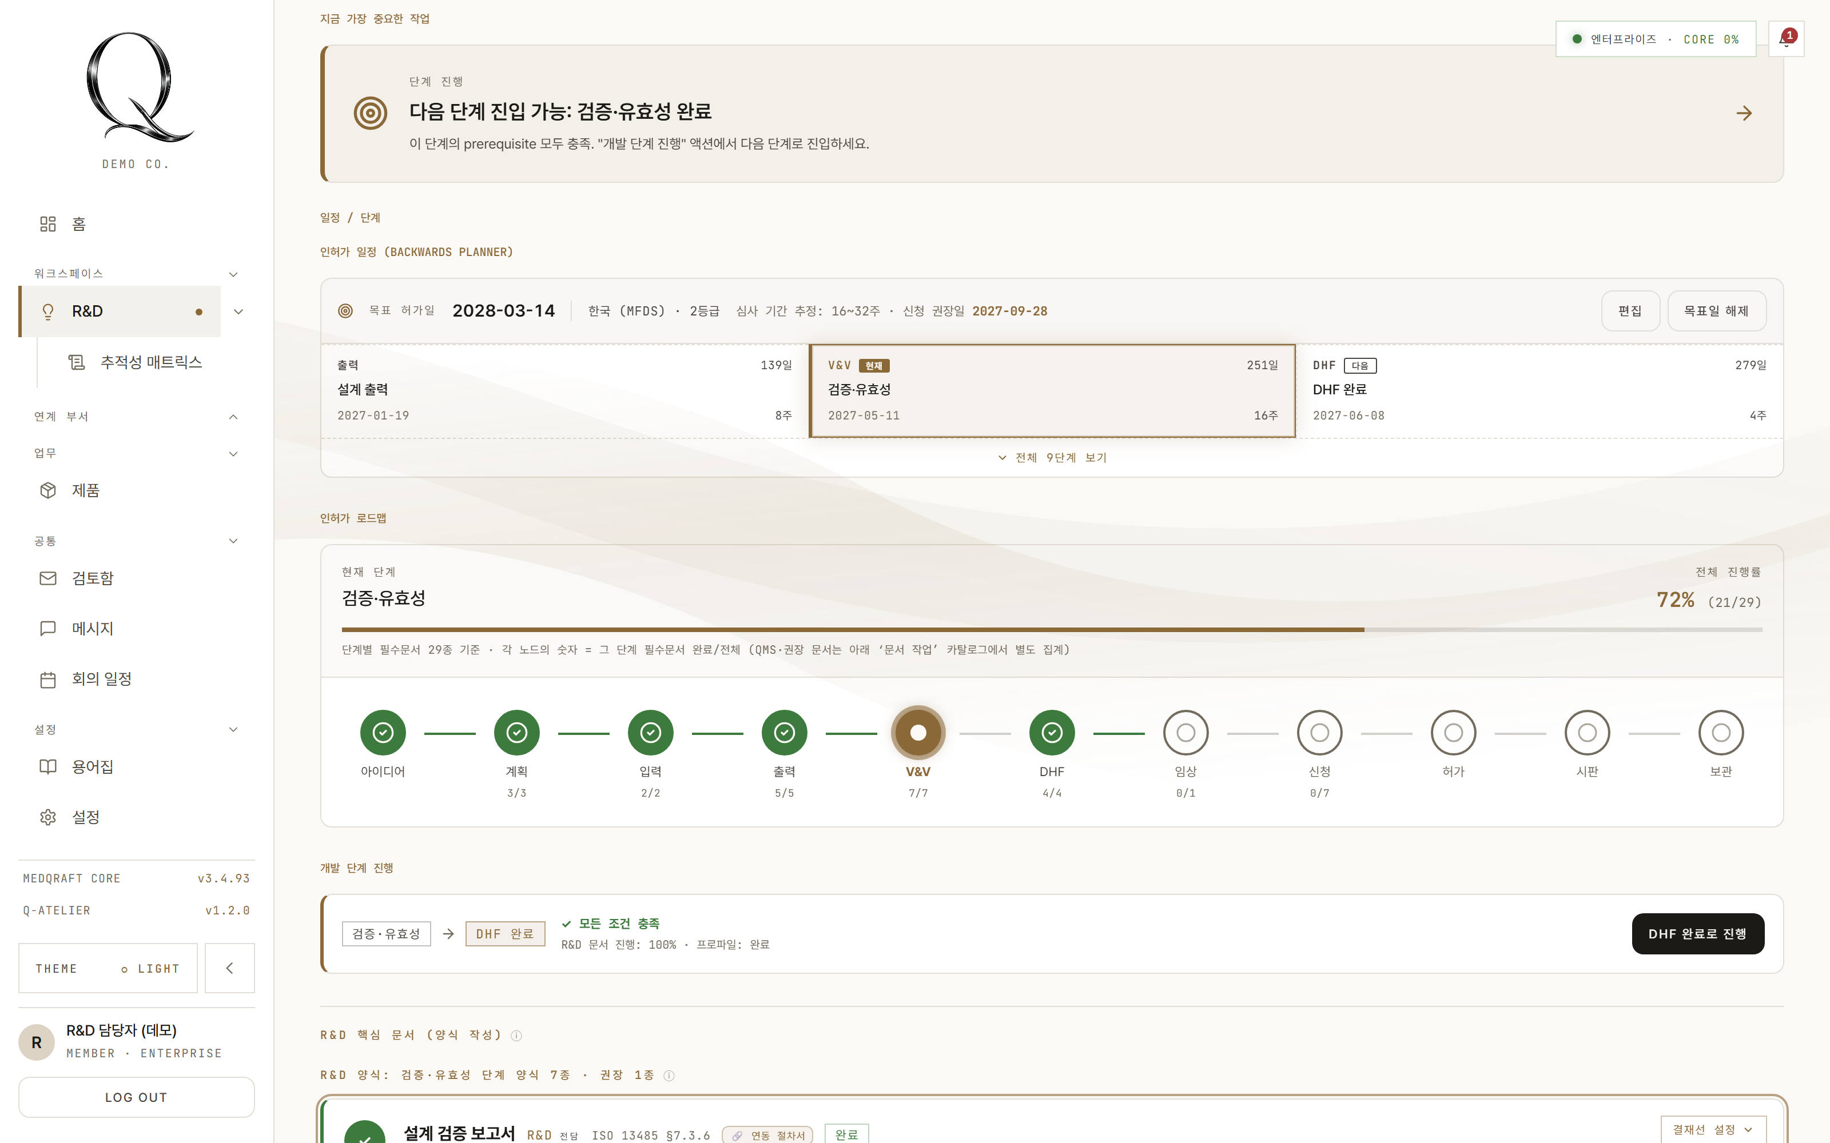Click the 아이디어 roadmap node
The height and width of the screenshot is (1143, 1830).
click(x=383, y=733)
